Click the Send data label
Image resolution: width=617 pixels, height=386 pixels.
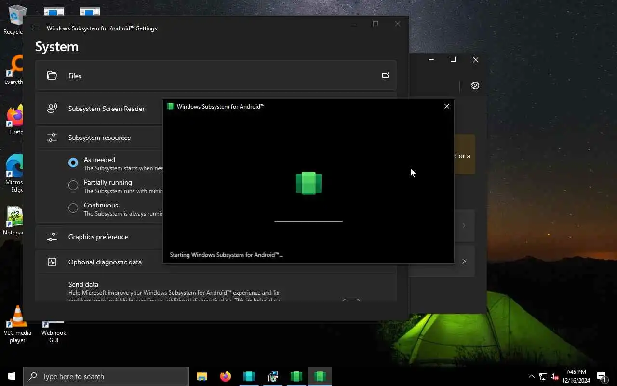pyautogui.click(x=83, y=284)
